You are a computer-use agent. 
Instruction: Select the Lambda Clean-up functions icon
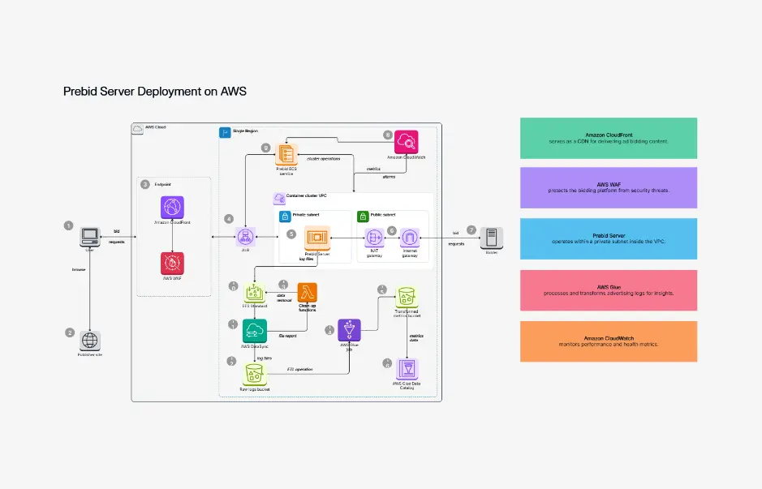point(307,293)
